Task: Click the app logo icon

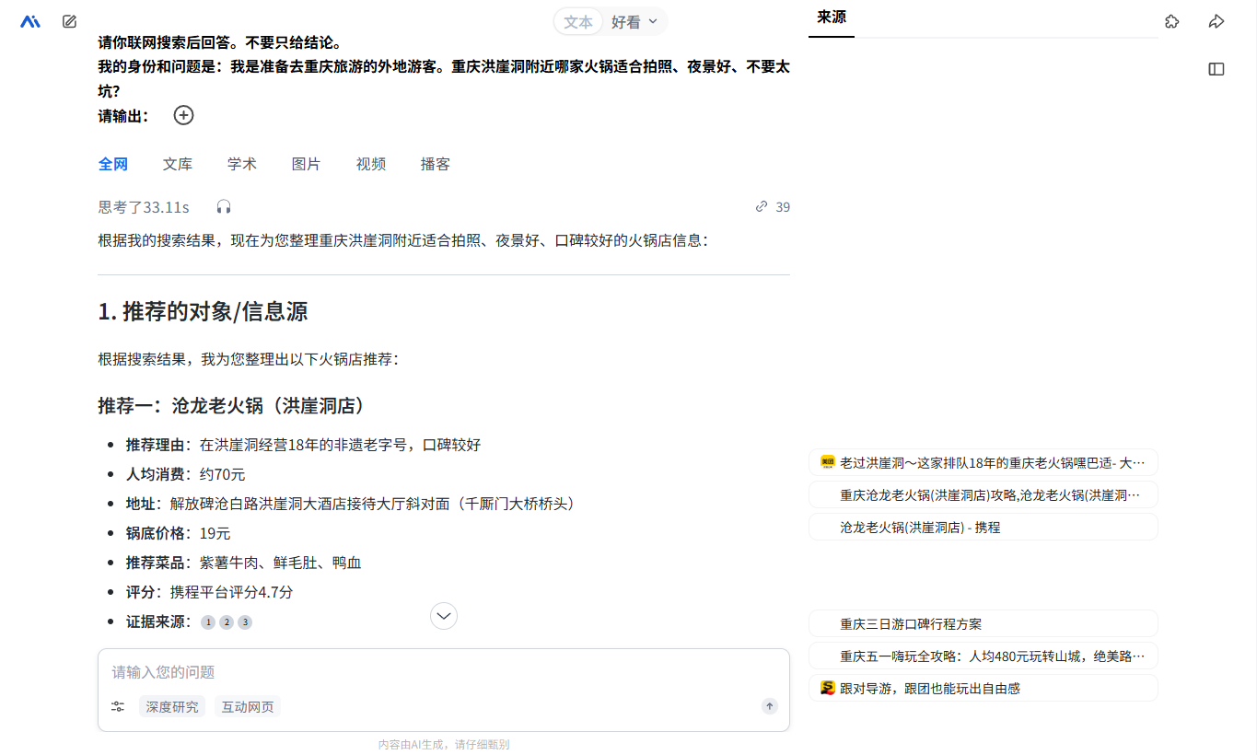Action: (x=30, y=21)
